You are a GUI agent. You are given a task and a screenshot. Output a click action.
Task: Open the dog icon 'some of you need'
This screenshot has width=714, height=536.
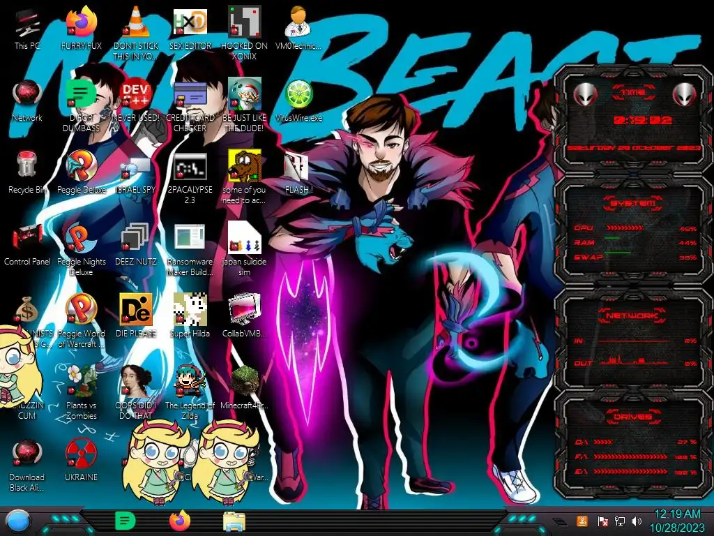[244, 166]
